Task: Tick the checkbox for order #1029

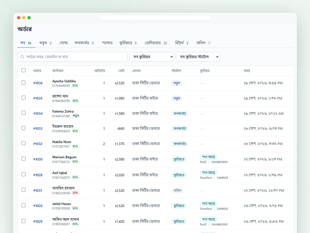Action: click(x=24, y=221)
